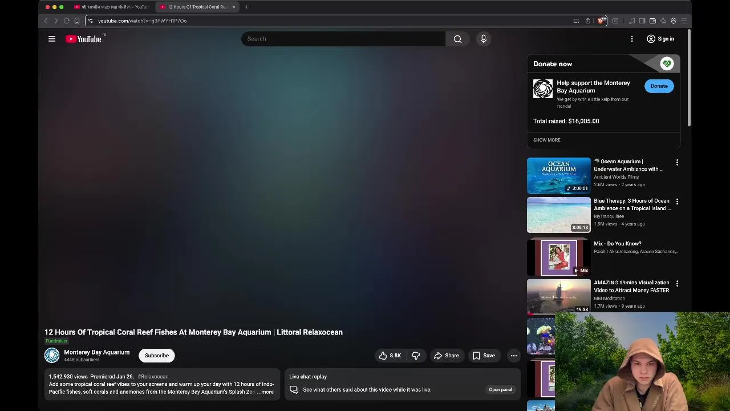The height and width of the screenshot is (411, 730).
Task: Open options menu for AMAZING 19mins video
Action: tap(677, 284)
